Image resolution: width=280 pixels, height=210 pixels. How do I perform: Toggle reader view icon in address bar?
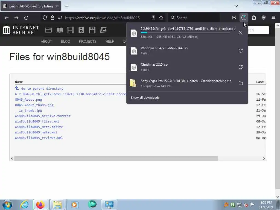pyautogui.click(x=153, y=18)
